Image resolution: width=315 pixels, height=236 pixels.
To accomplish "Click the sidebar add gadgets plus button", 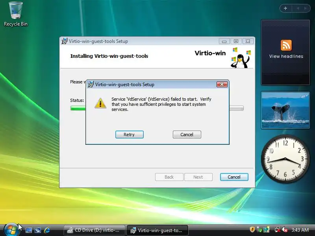I will click(x=285, y=8).
